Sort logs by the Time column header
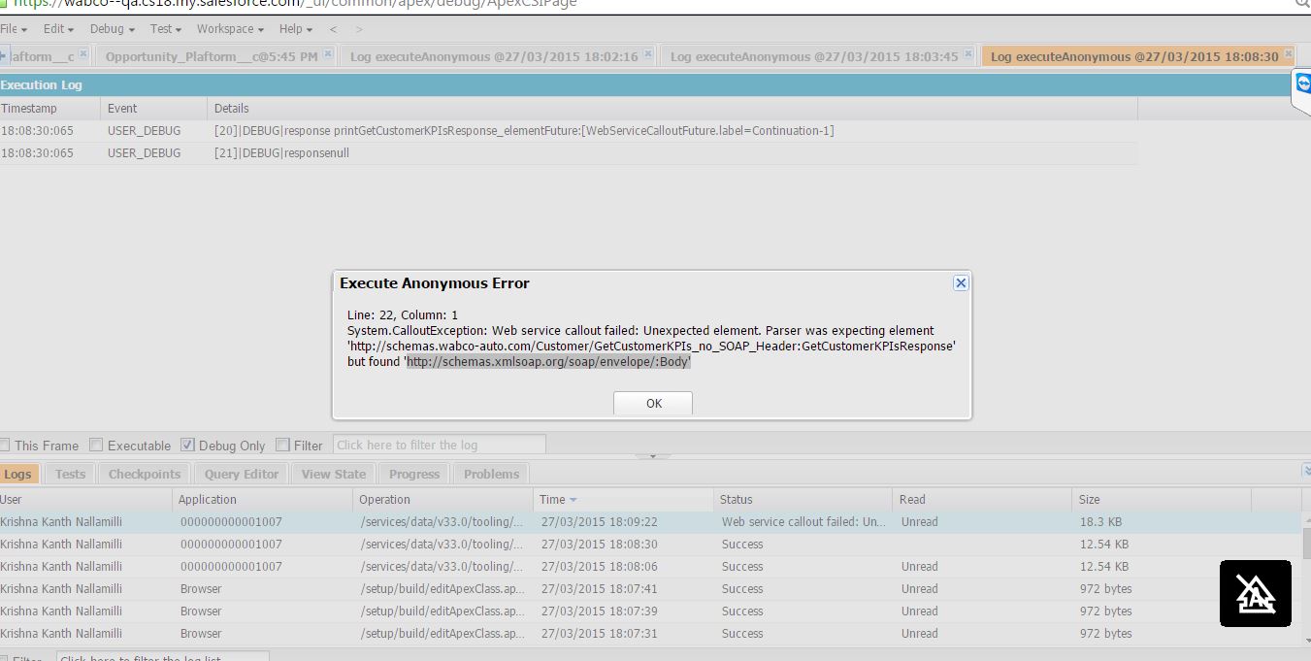This screenshot has width=1311, height=661. [x=553, y=499]
